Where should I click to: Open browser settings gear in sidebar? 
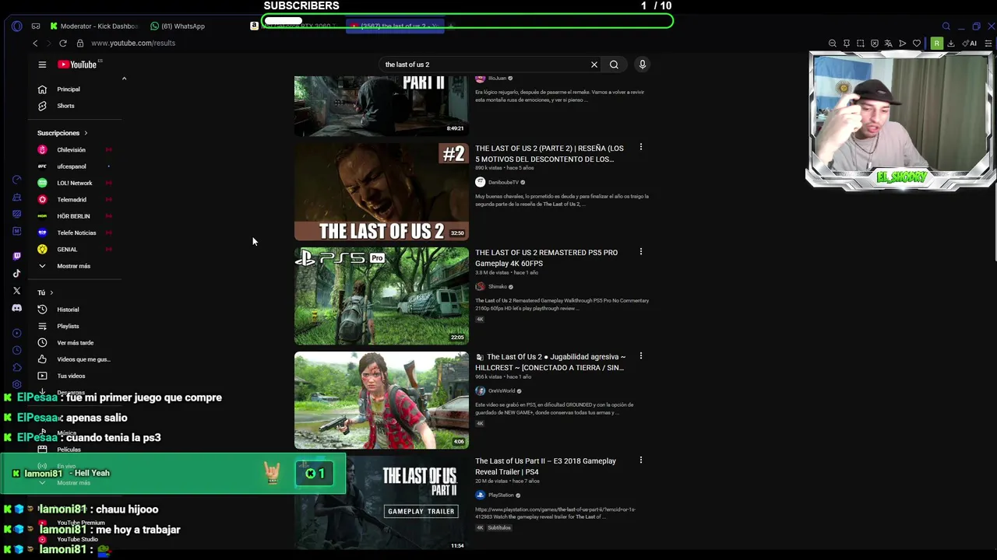point(16,384)
